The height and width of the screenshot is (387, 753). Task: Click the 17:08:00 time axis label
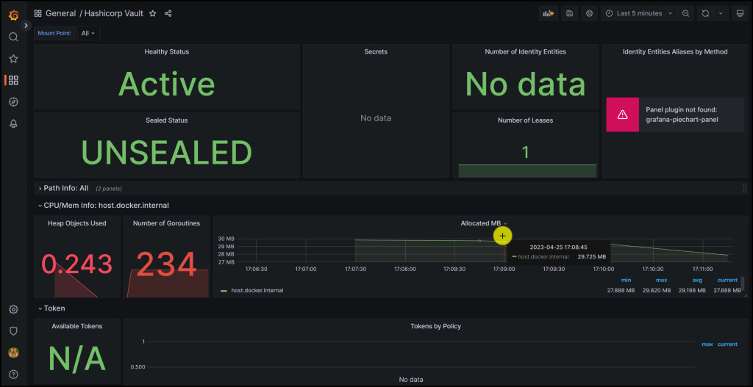pos(405,269)
